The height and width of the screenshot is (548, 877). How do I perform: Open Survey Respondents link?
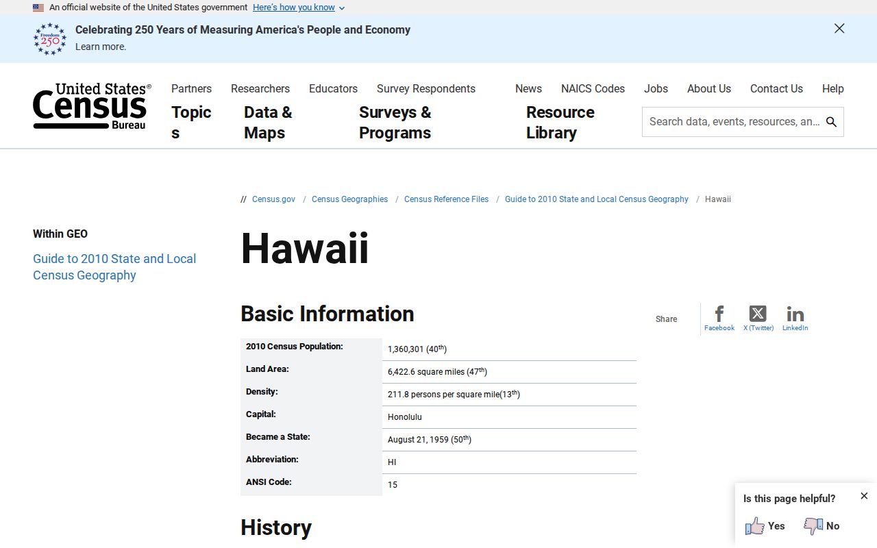(x=426, y=88)
